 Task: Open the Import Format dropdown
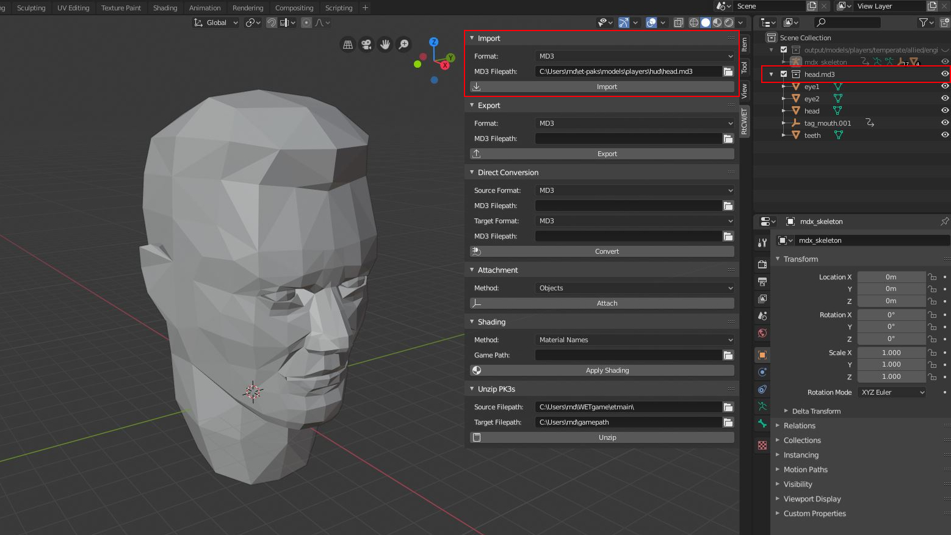(634, 56)
